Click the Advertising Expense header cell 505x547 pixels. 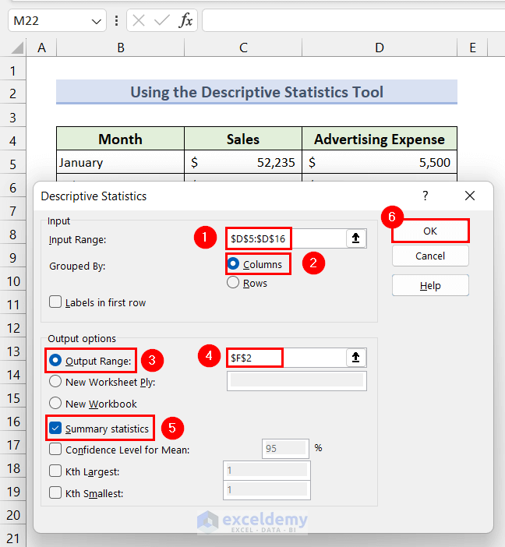tap(380, 139)
